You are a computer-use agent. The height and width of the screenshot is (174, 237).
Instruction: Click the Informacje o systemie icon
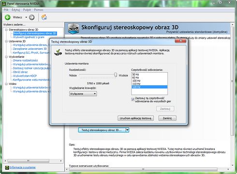tap(7, 167)
